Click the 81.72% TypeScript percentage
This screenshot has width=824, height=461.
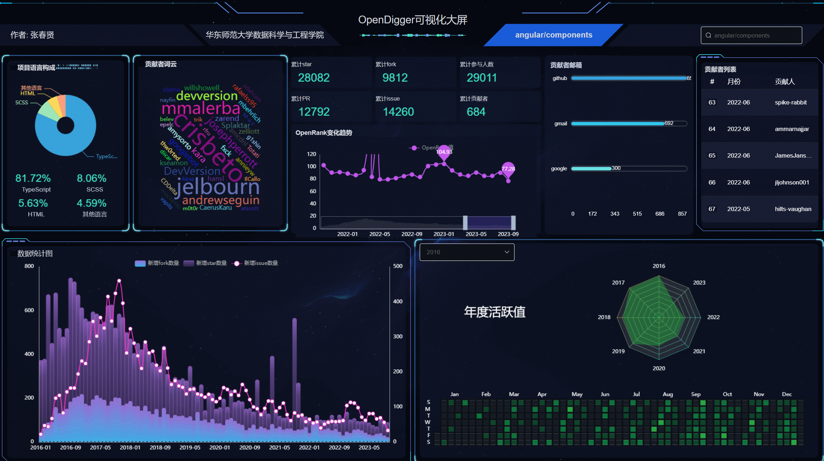click(x=33, y=178)
